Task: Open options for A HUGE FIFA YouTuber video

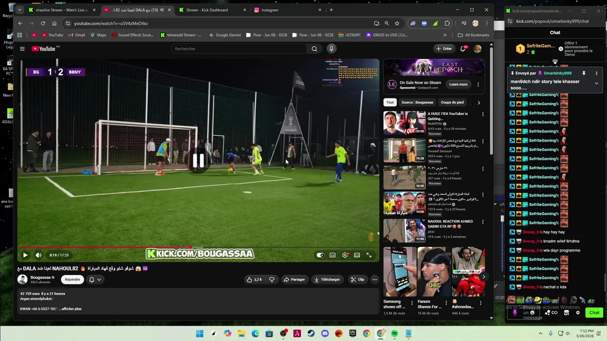Action: [483, 114]
